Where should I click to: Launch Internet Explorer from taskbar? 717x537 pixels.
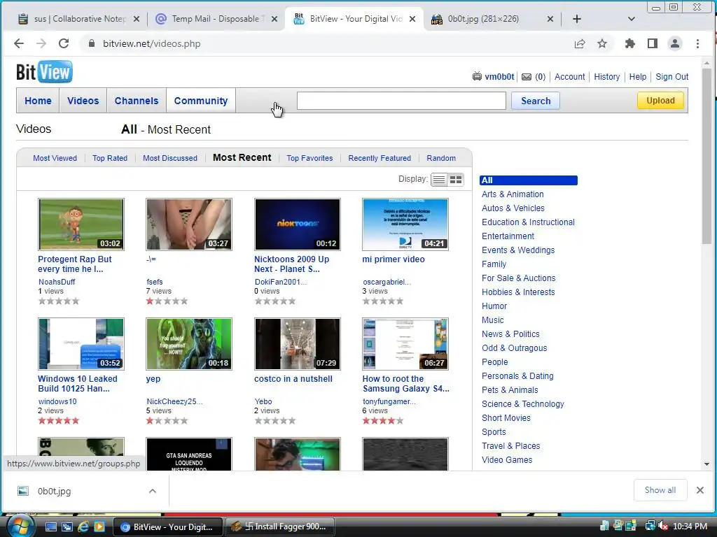83,527
